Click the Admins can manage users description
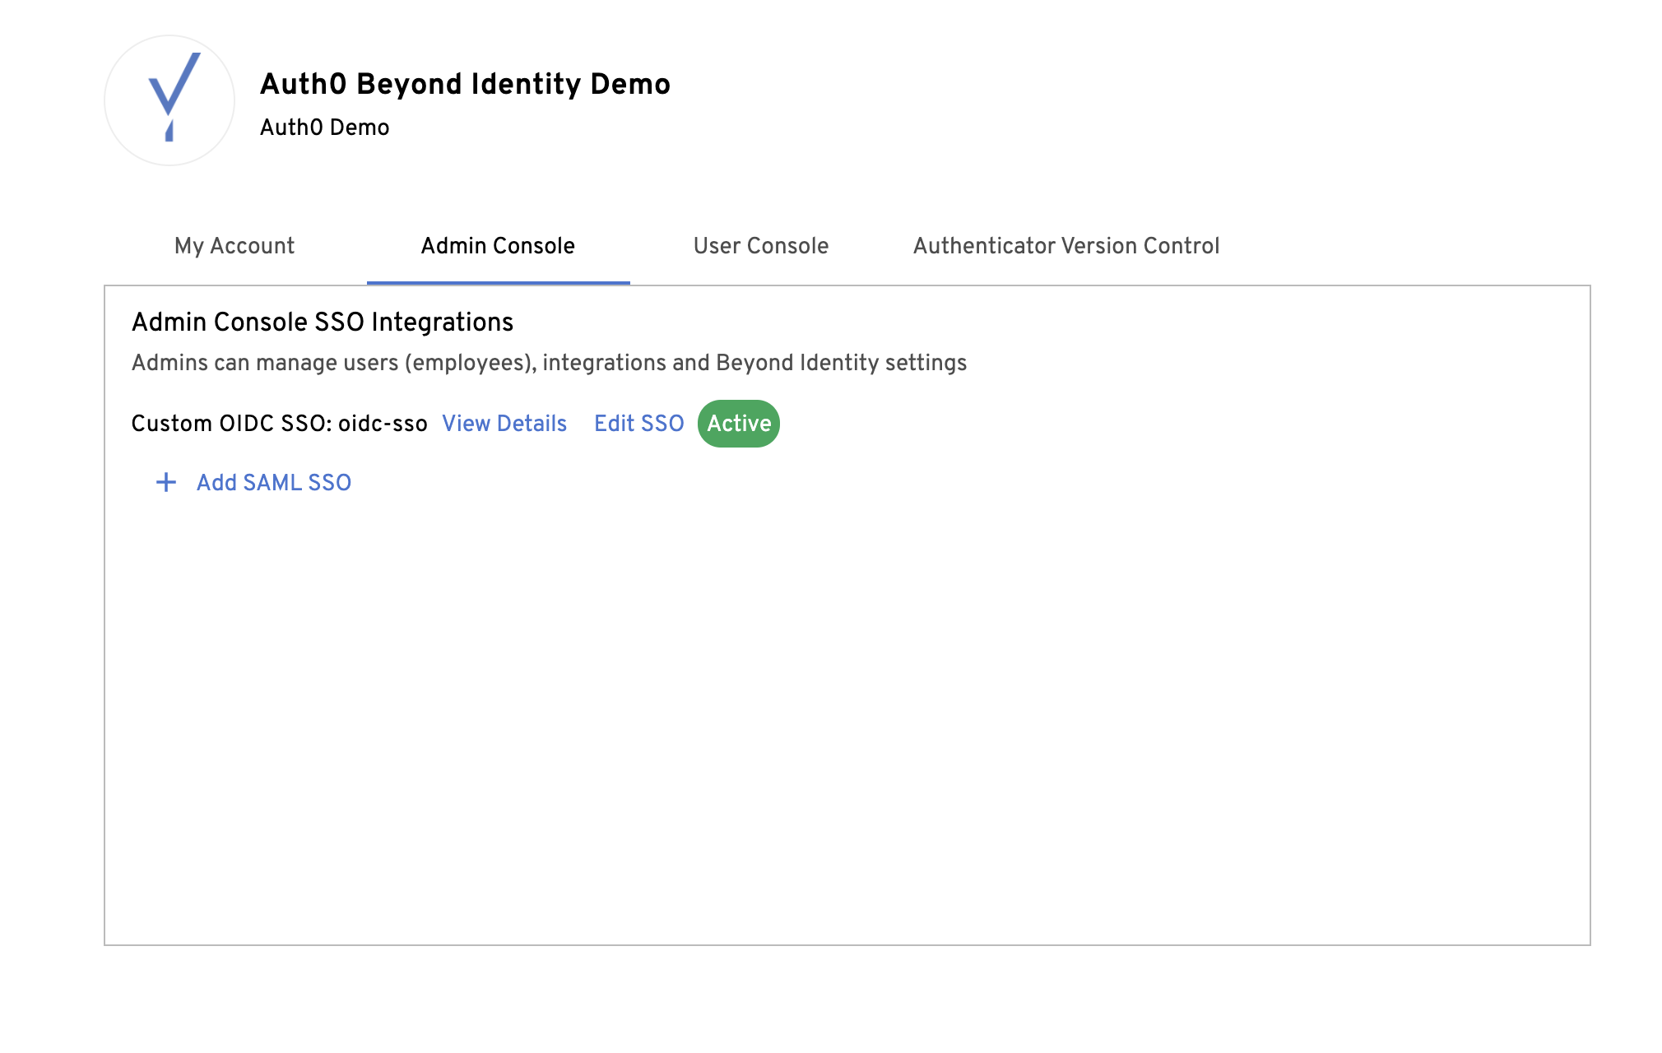Viewport: 1662px width, 1053px height. tap(550, 363)
